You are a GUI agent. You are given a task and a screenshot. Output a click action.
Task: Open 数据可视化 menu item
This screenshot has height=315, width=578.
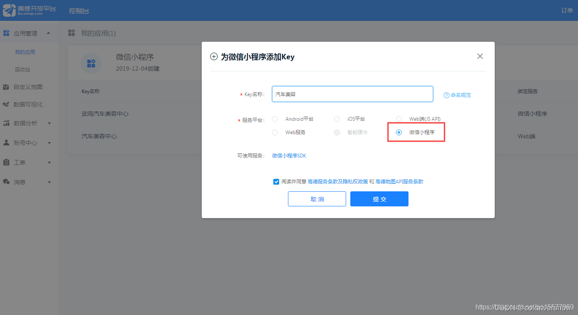28,104
